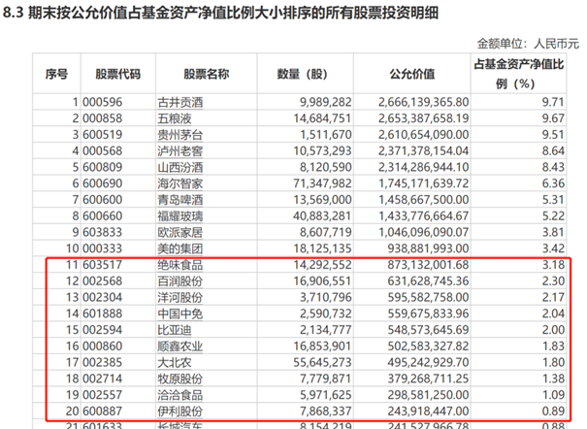587x429 pixels.
Task: Select stock code 600809
Action: (103, 167)
